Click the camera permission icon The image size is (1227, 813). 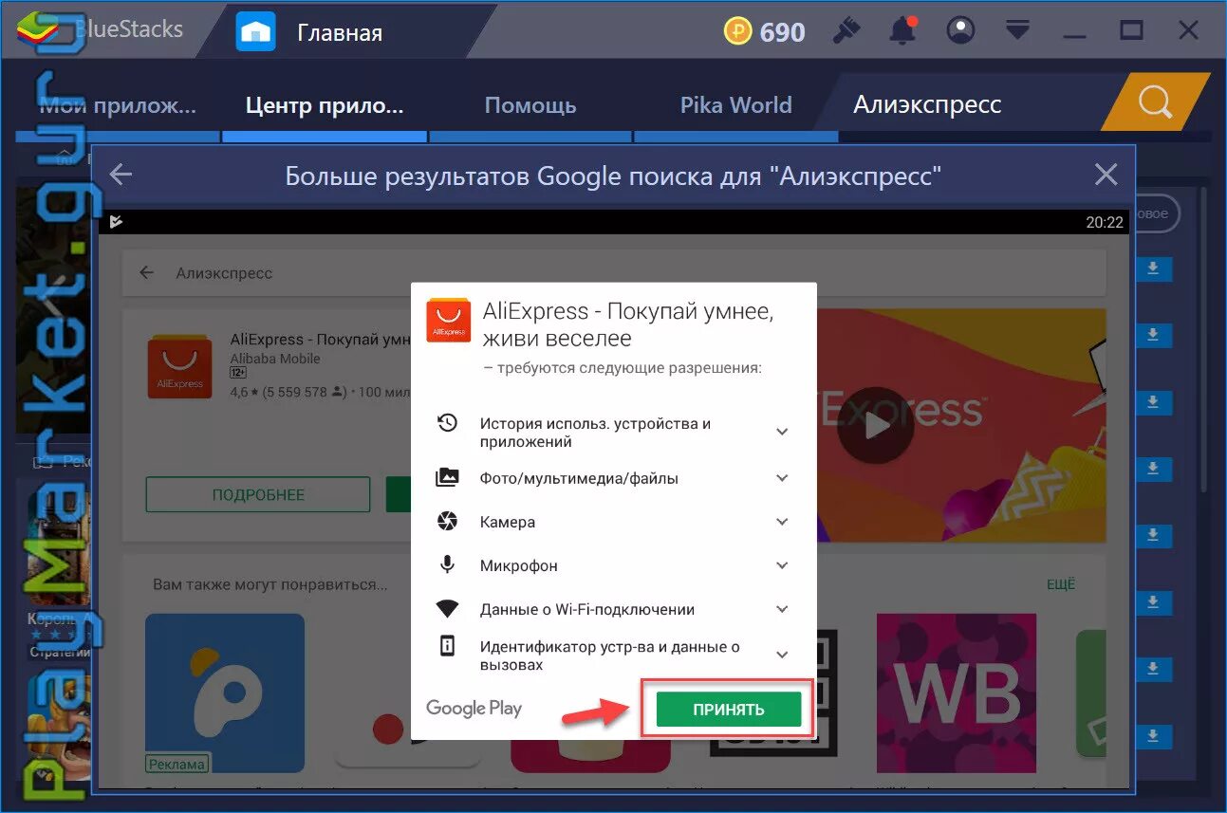click(447, 522)
